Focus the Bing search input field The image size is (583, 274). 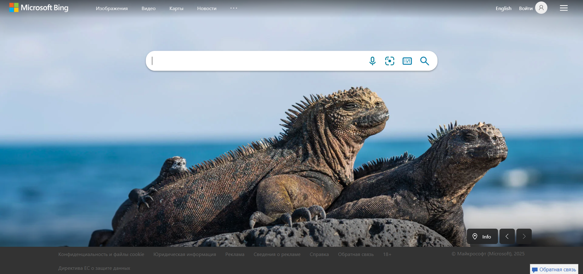[x=255, y=61]
